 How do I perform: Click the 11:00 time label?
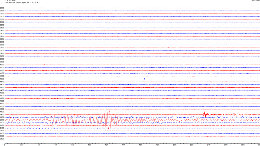click(x=2, y=71)
